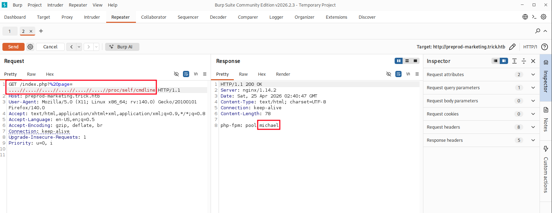Switch to the Decoder tool tab

(x=218, y=17)
